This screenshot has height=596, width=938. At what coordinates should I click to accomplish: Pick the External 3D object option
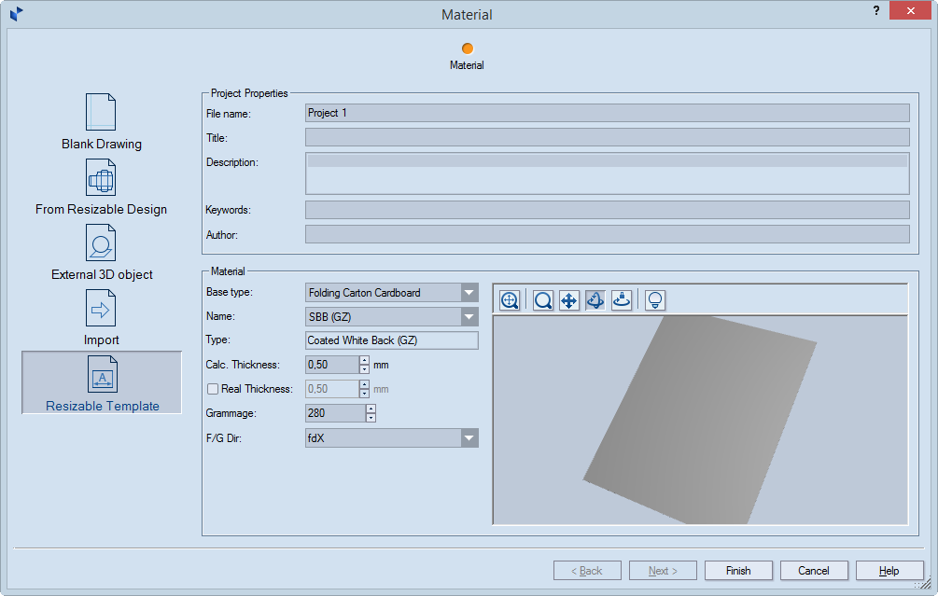(101, 253)
